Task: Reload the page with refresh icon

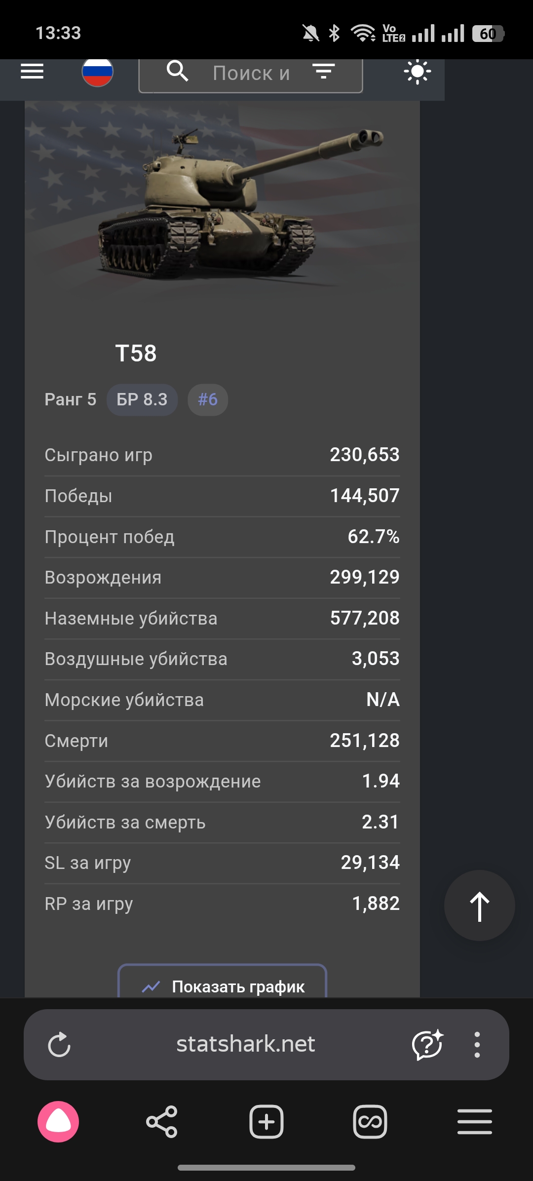Action: pyautogui.click(x=59, y=1044)
